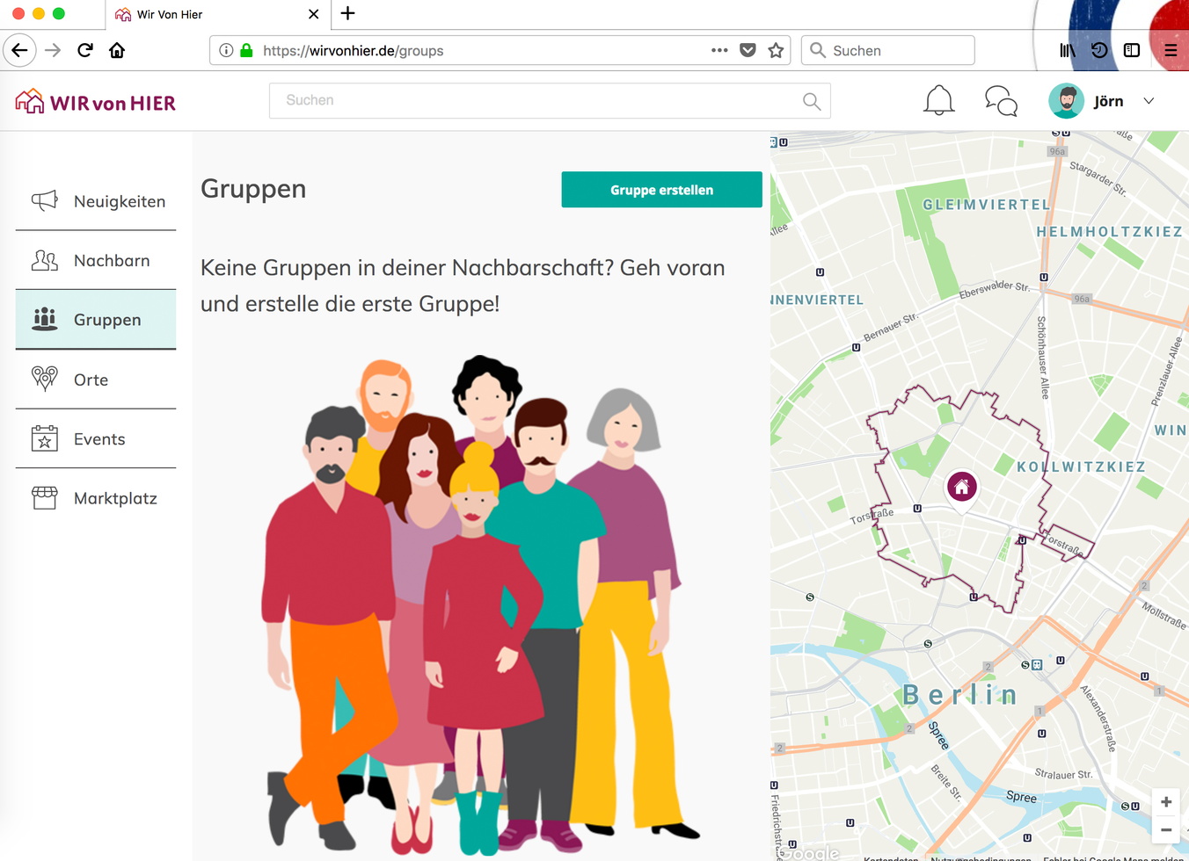Open the chat messages icon
The height and width of the screenshot is (861, 1189).
coord(1001,101)
